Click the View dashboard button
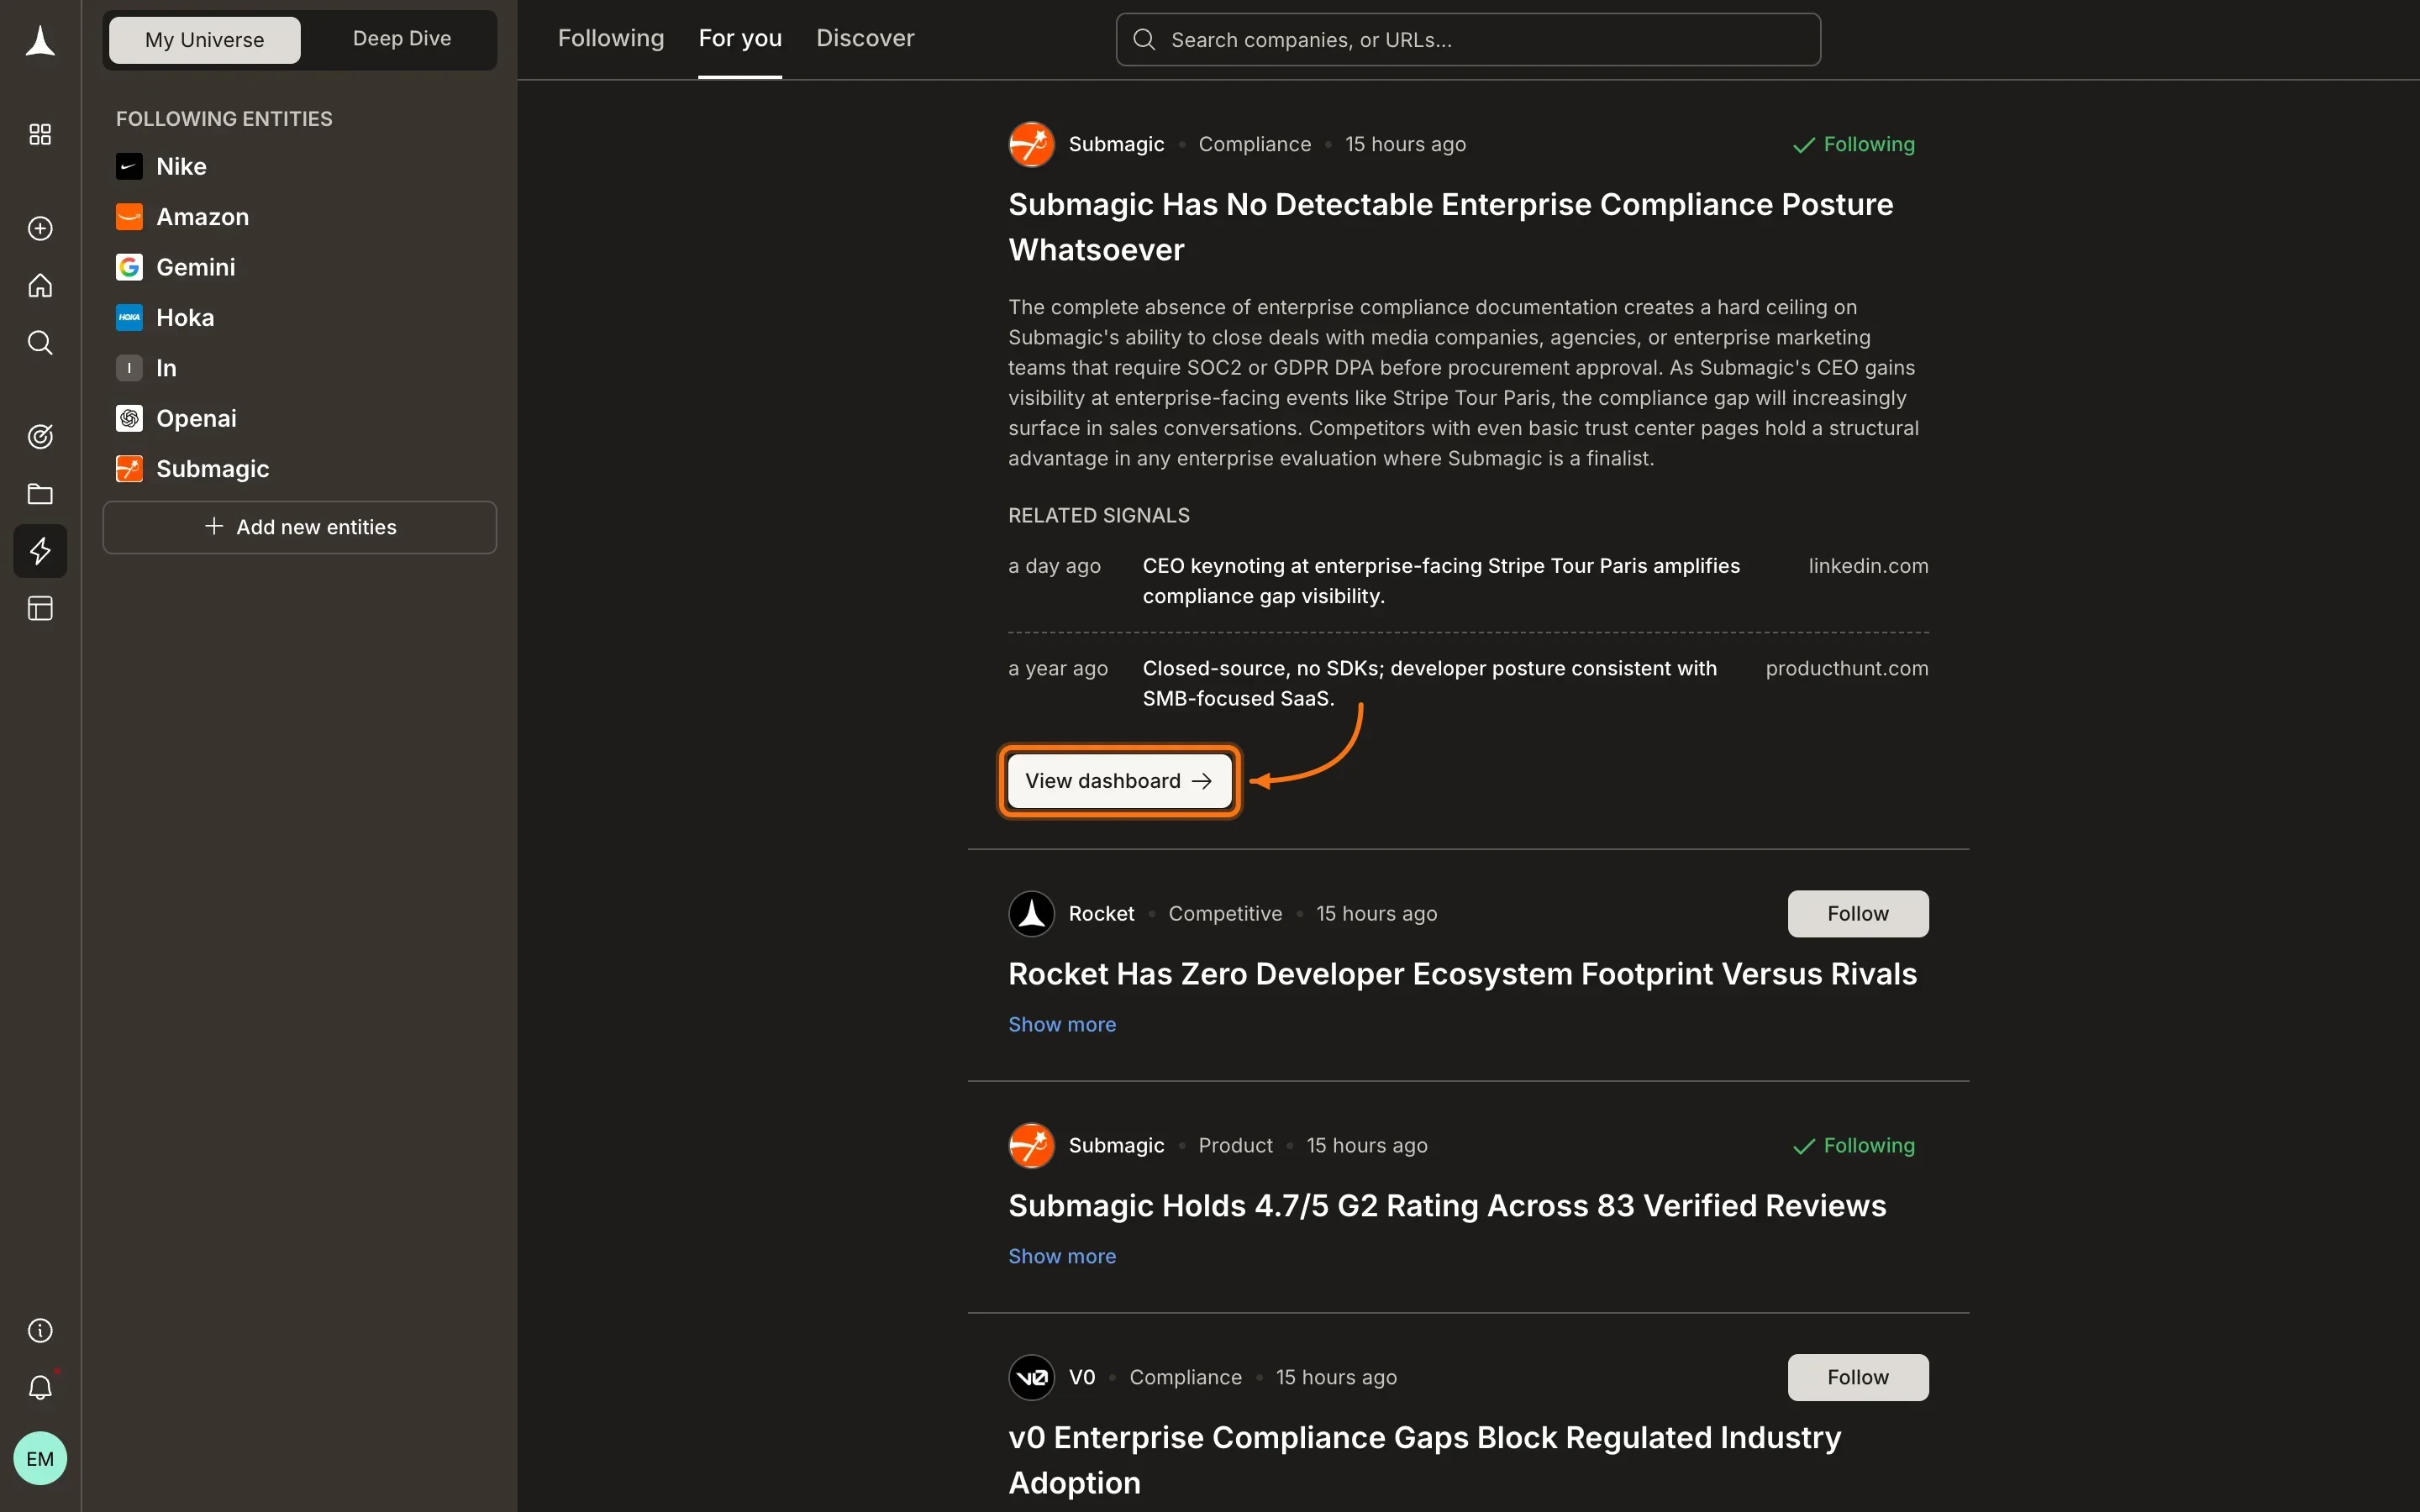 click(x=1119, y=781)
